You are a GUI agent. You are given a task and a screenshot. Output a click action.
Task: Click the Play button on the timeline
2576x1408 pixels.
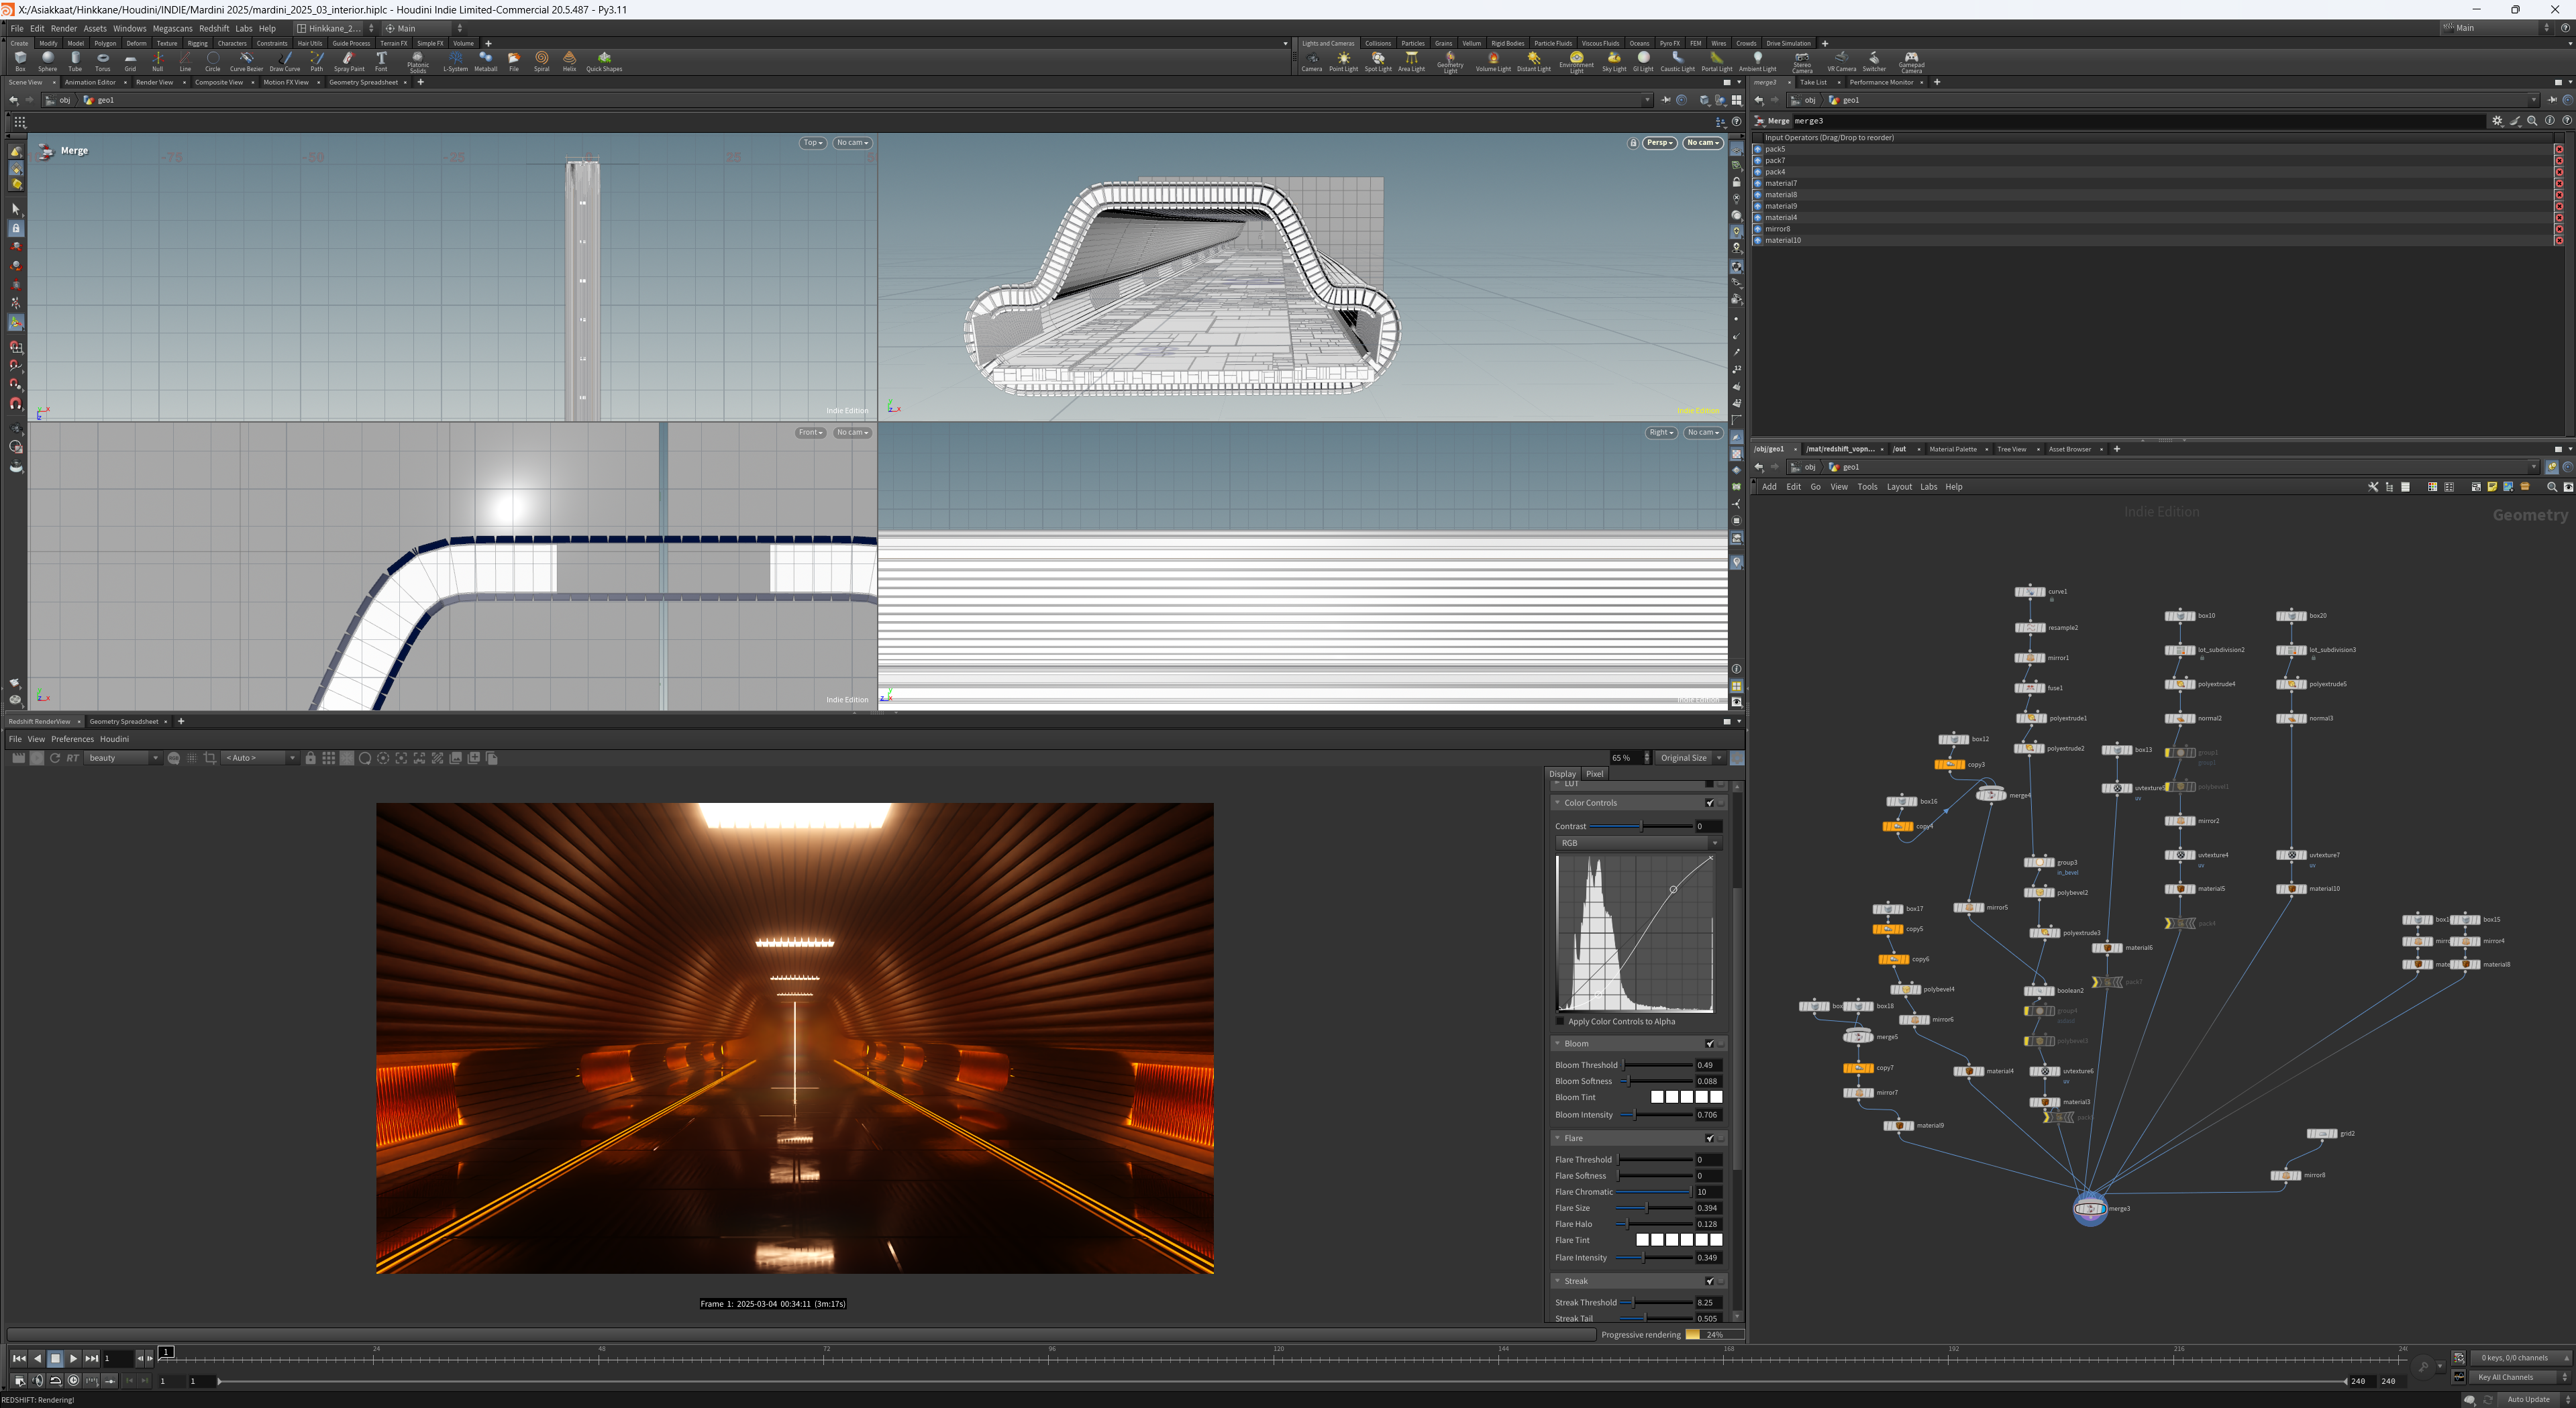[x=73, y=1358]
